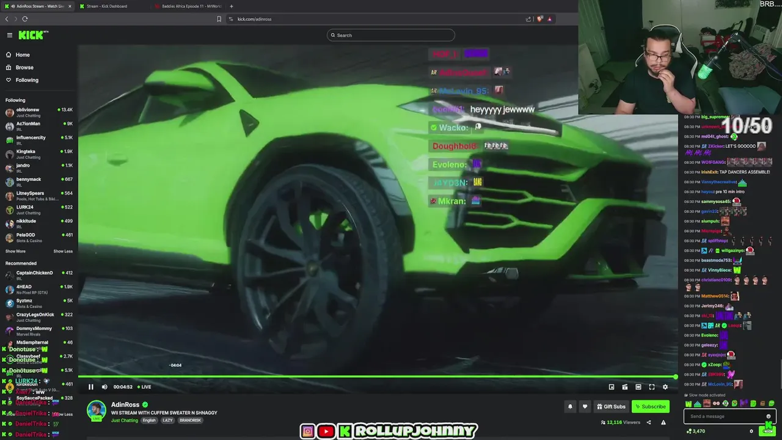Open Ac7ionMan channel

39,127
